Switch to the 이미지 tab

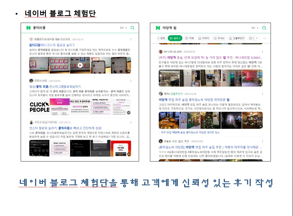tap(204, 38)
